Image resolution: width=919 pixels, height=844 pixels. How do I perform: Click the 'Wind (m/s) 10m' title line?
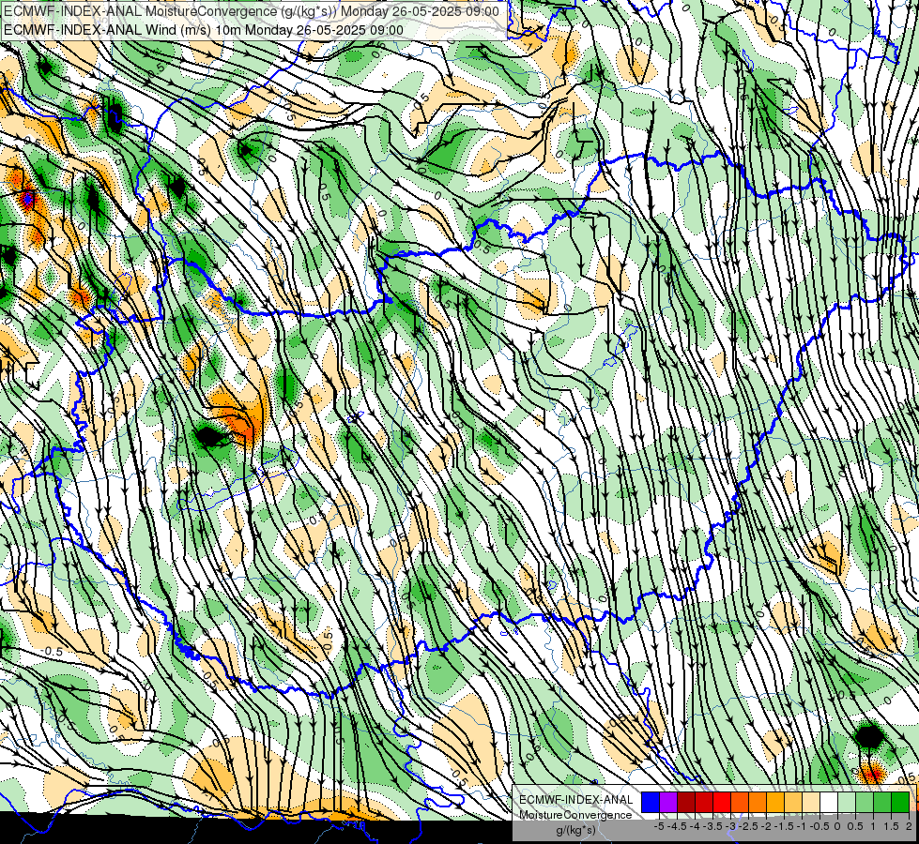pyautogui.click(x=204, y=30)
